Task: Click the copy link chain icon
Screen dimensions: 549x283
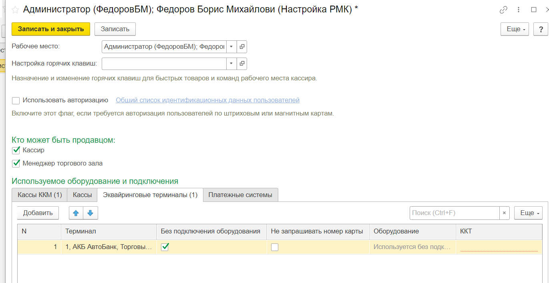Action: (503, 10)
